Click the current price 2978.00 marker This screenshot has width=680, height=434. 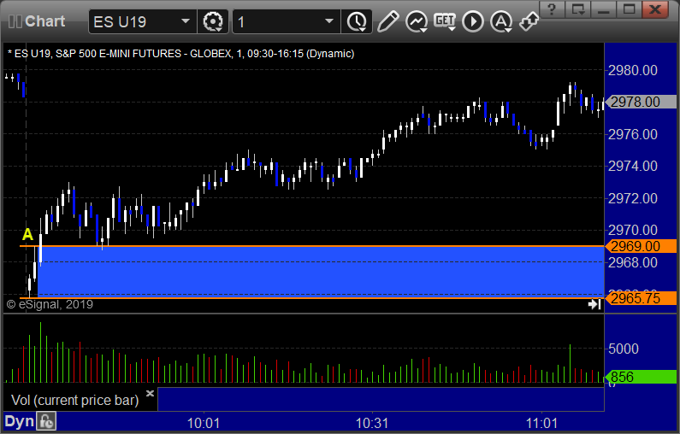point(641,102)
